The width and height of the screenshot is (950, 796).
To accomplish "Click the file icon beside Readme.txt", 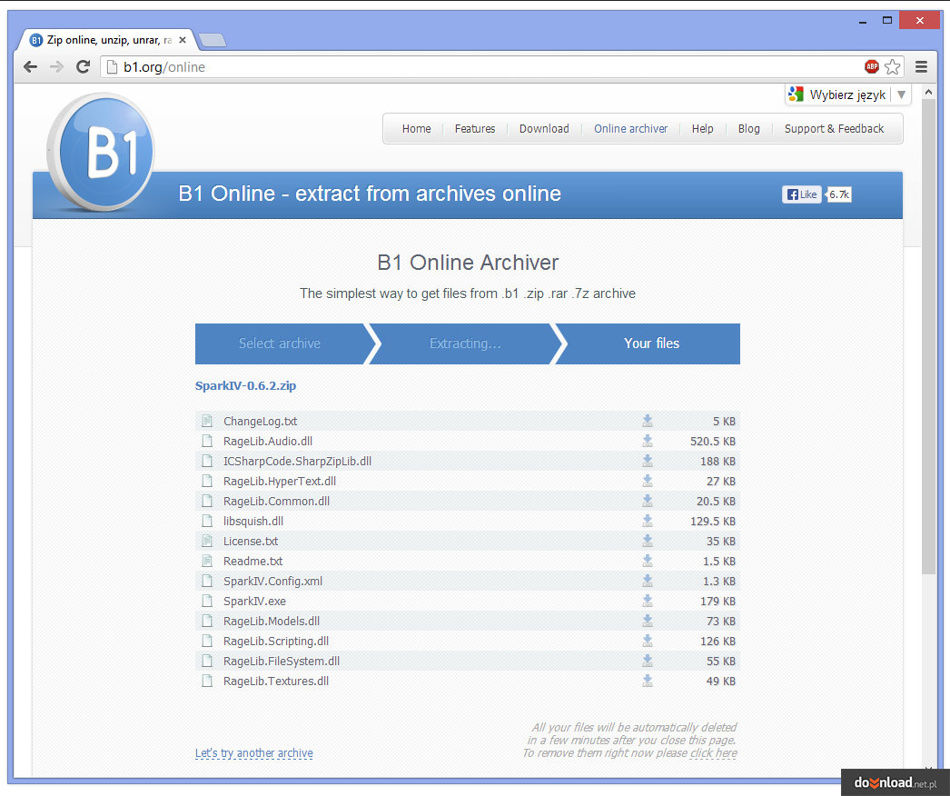I will coord(207,561).
